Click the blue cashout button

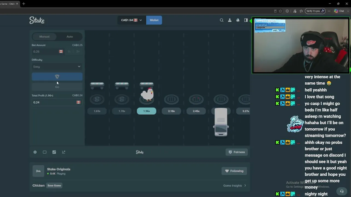coord(57,77)
